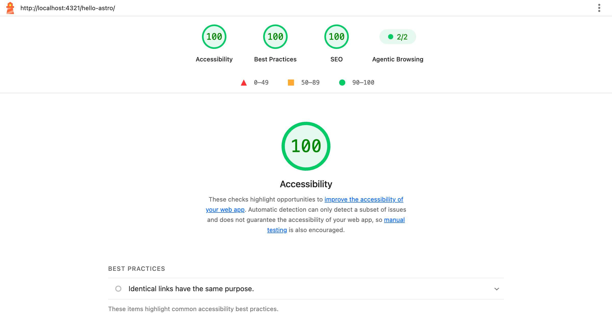Click the red triangle 0–49 legend icon
Image resolution: width=612 pixels, height=321 pixels.
coord(244,83)
